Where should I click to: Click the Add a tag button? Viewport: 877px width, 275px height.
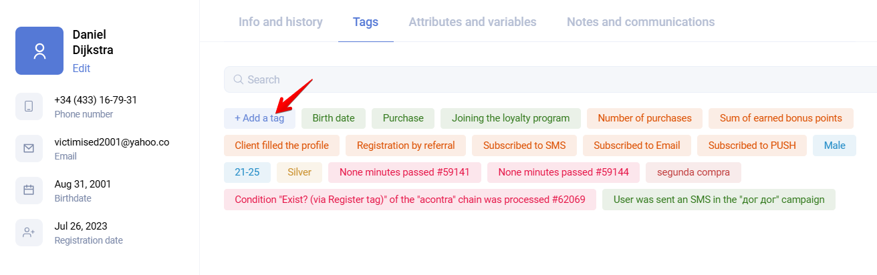tap(259, 118)
